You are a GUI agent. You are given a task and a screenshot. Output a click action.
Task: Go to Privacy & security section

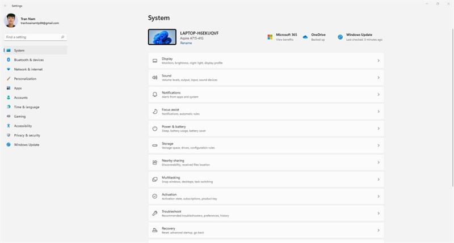[x=27, y=135]
